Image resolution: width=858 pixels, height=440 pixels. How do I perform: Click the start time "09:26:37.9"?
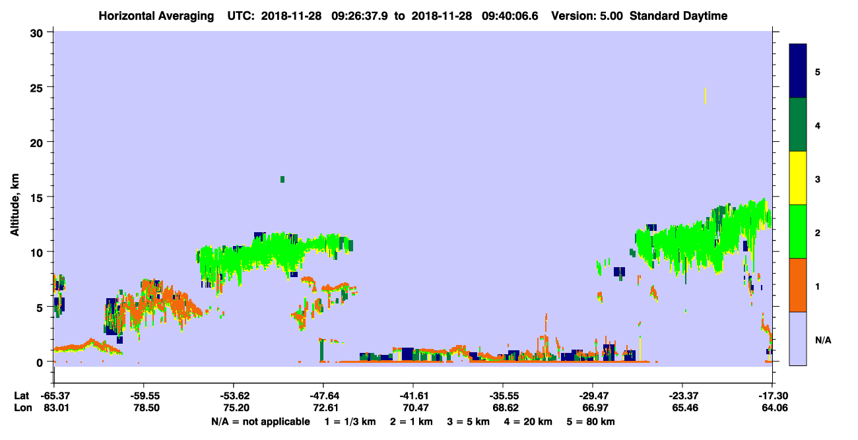pyautogui.click(x=360, y=16)
